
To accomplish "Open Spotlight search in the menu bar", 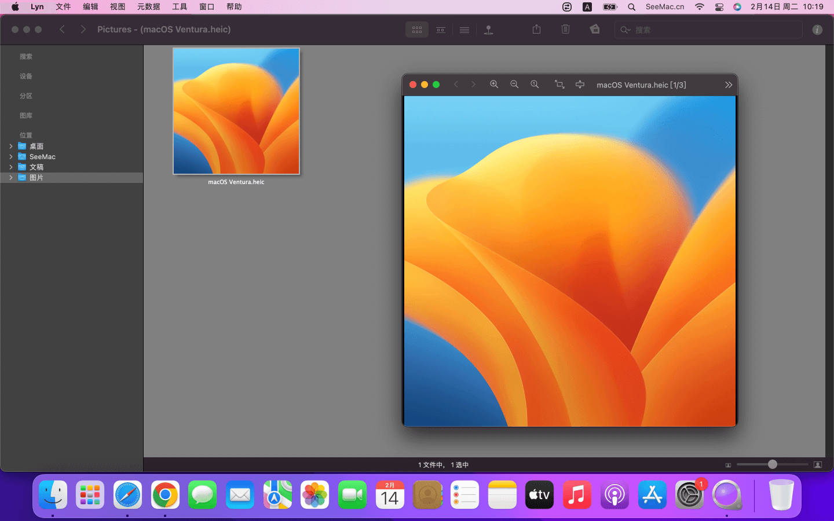I will tap(632, 7).
